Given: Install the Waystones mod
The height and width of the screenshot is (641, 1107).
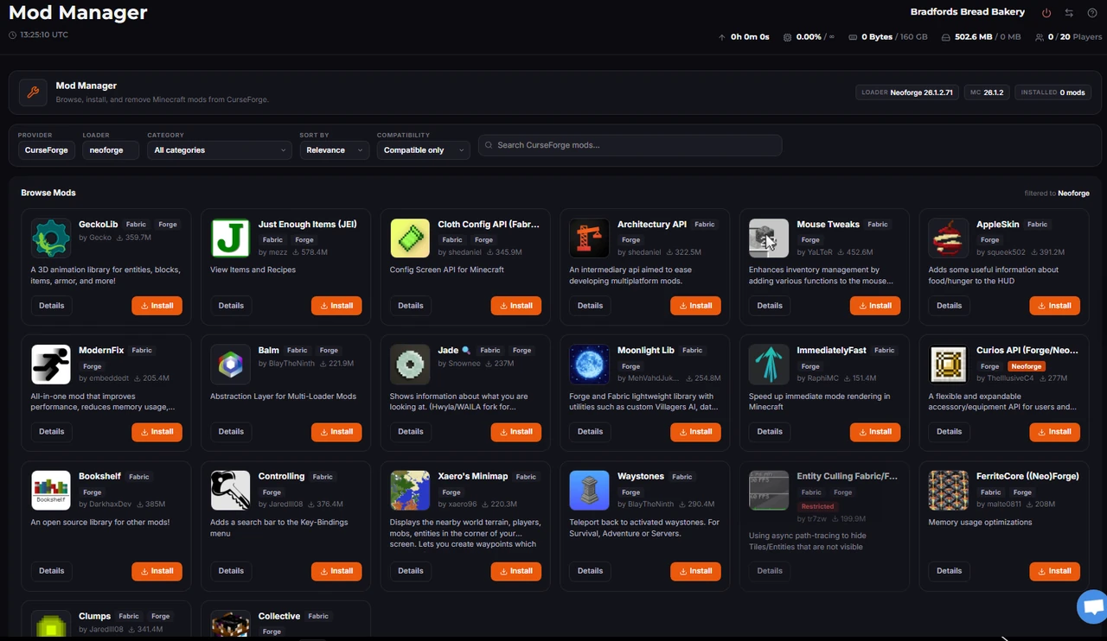Looking at the screenshot, I should coord(695,571).
